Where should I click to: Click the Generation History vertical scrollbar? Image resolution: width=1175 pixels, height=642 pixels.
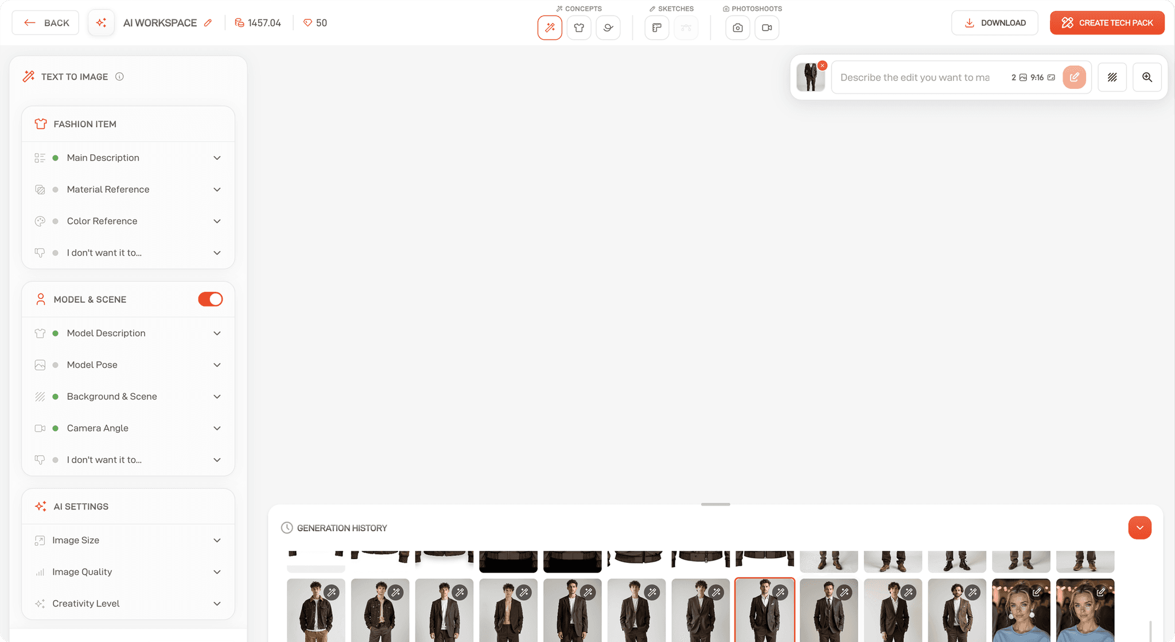point(1150,631)
